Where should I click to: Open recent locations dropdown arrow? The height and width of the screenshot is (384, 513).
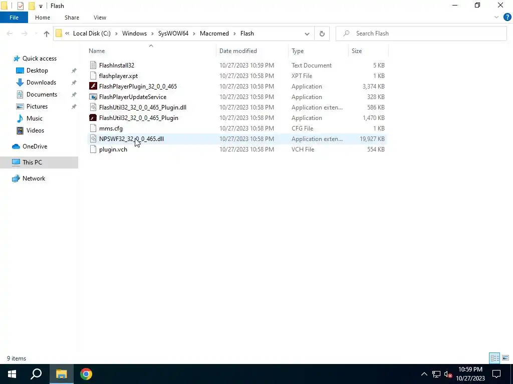pos(36,33)
